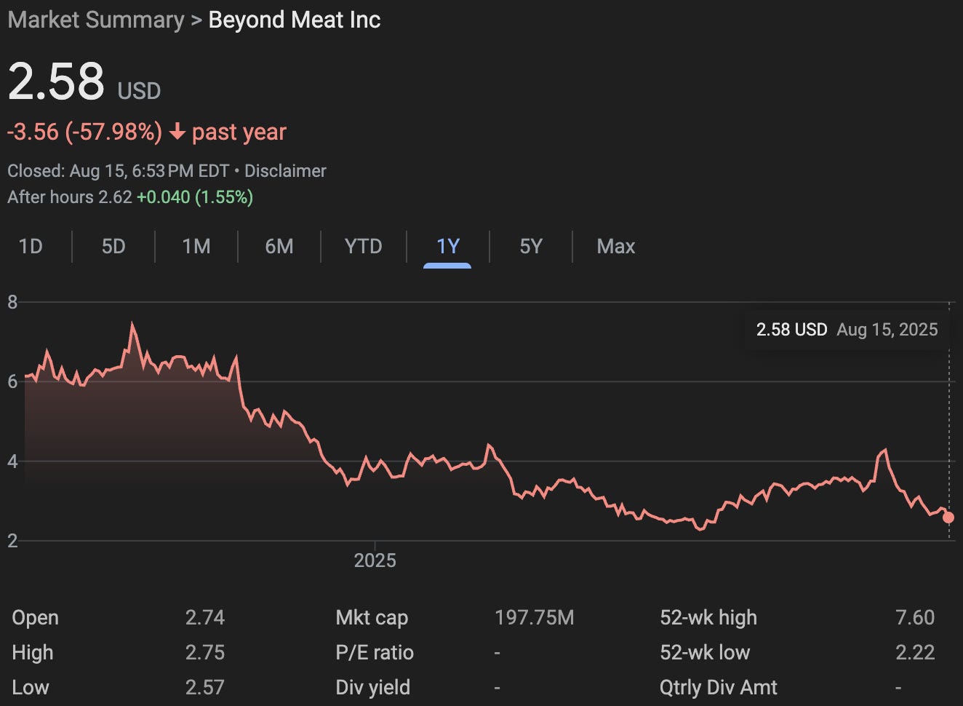Click the Open label
Viewport: 963px width, 706px height.
point(35,618)
